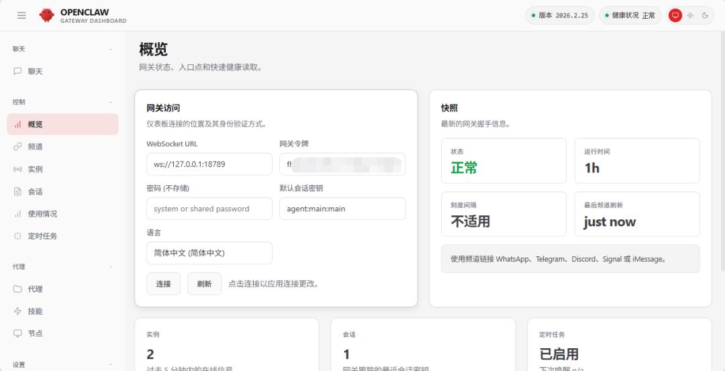Go to the 频道 page label

point(35,146)
